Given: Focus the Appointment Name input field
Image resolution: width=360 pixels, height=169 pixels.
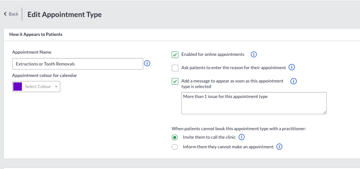Looking at the screenshot, I should click(x=78, y=64).
